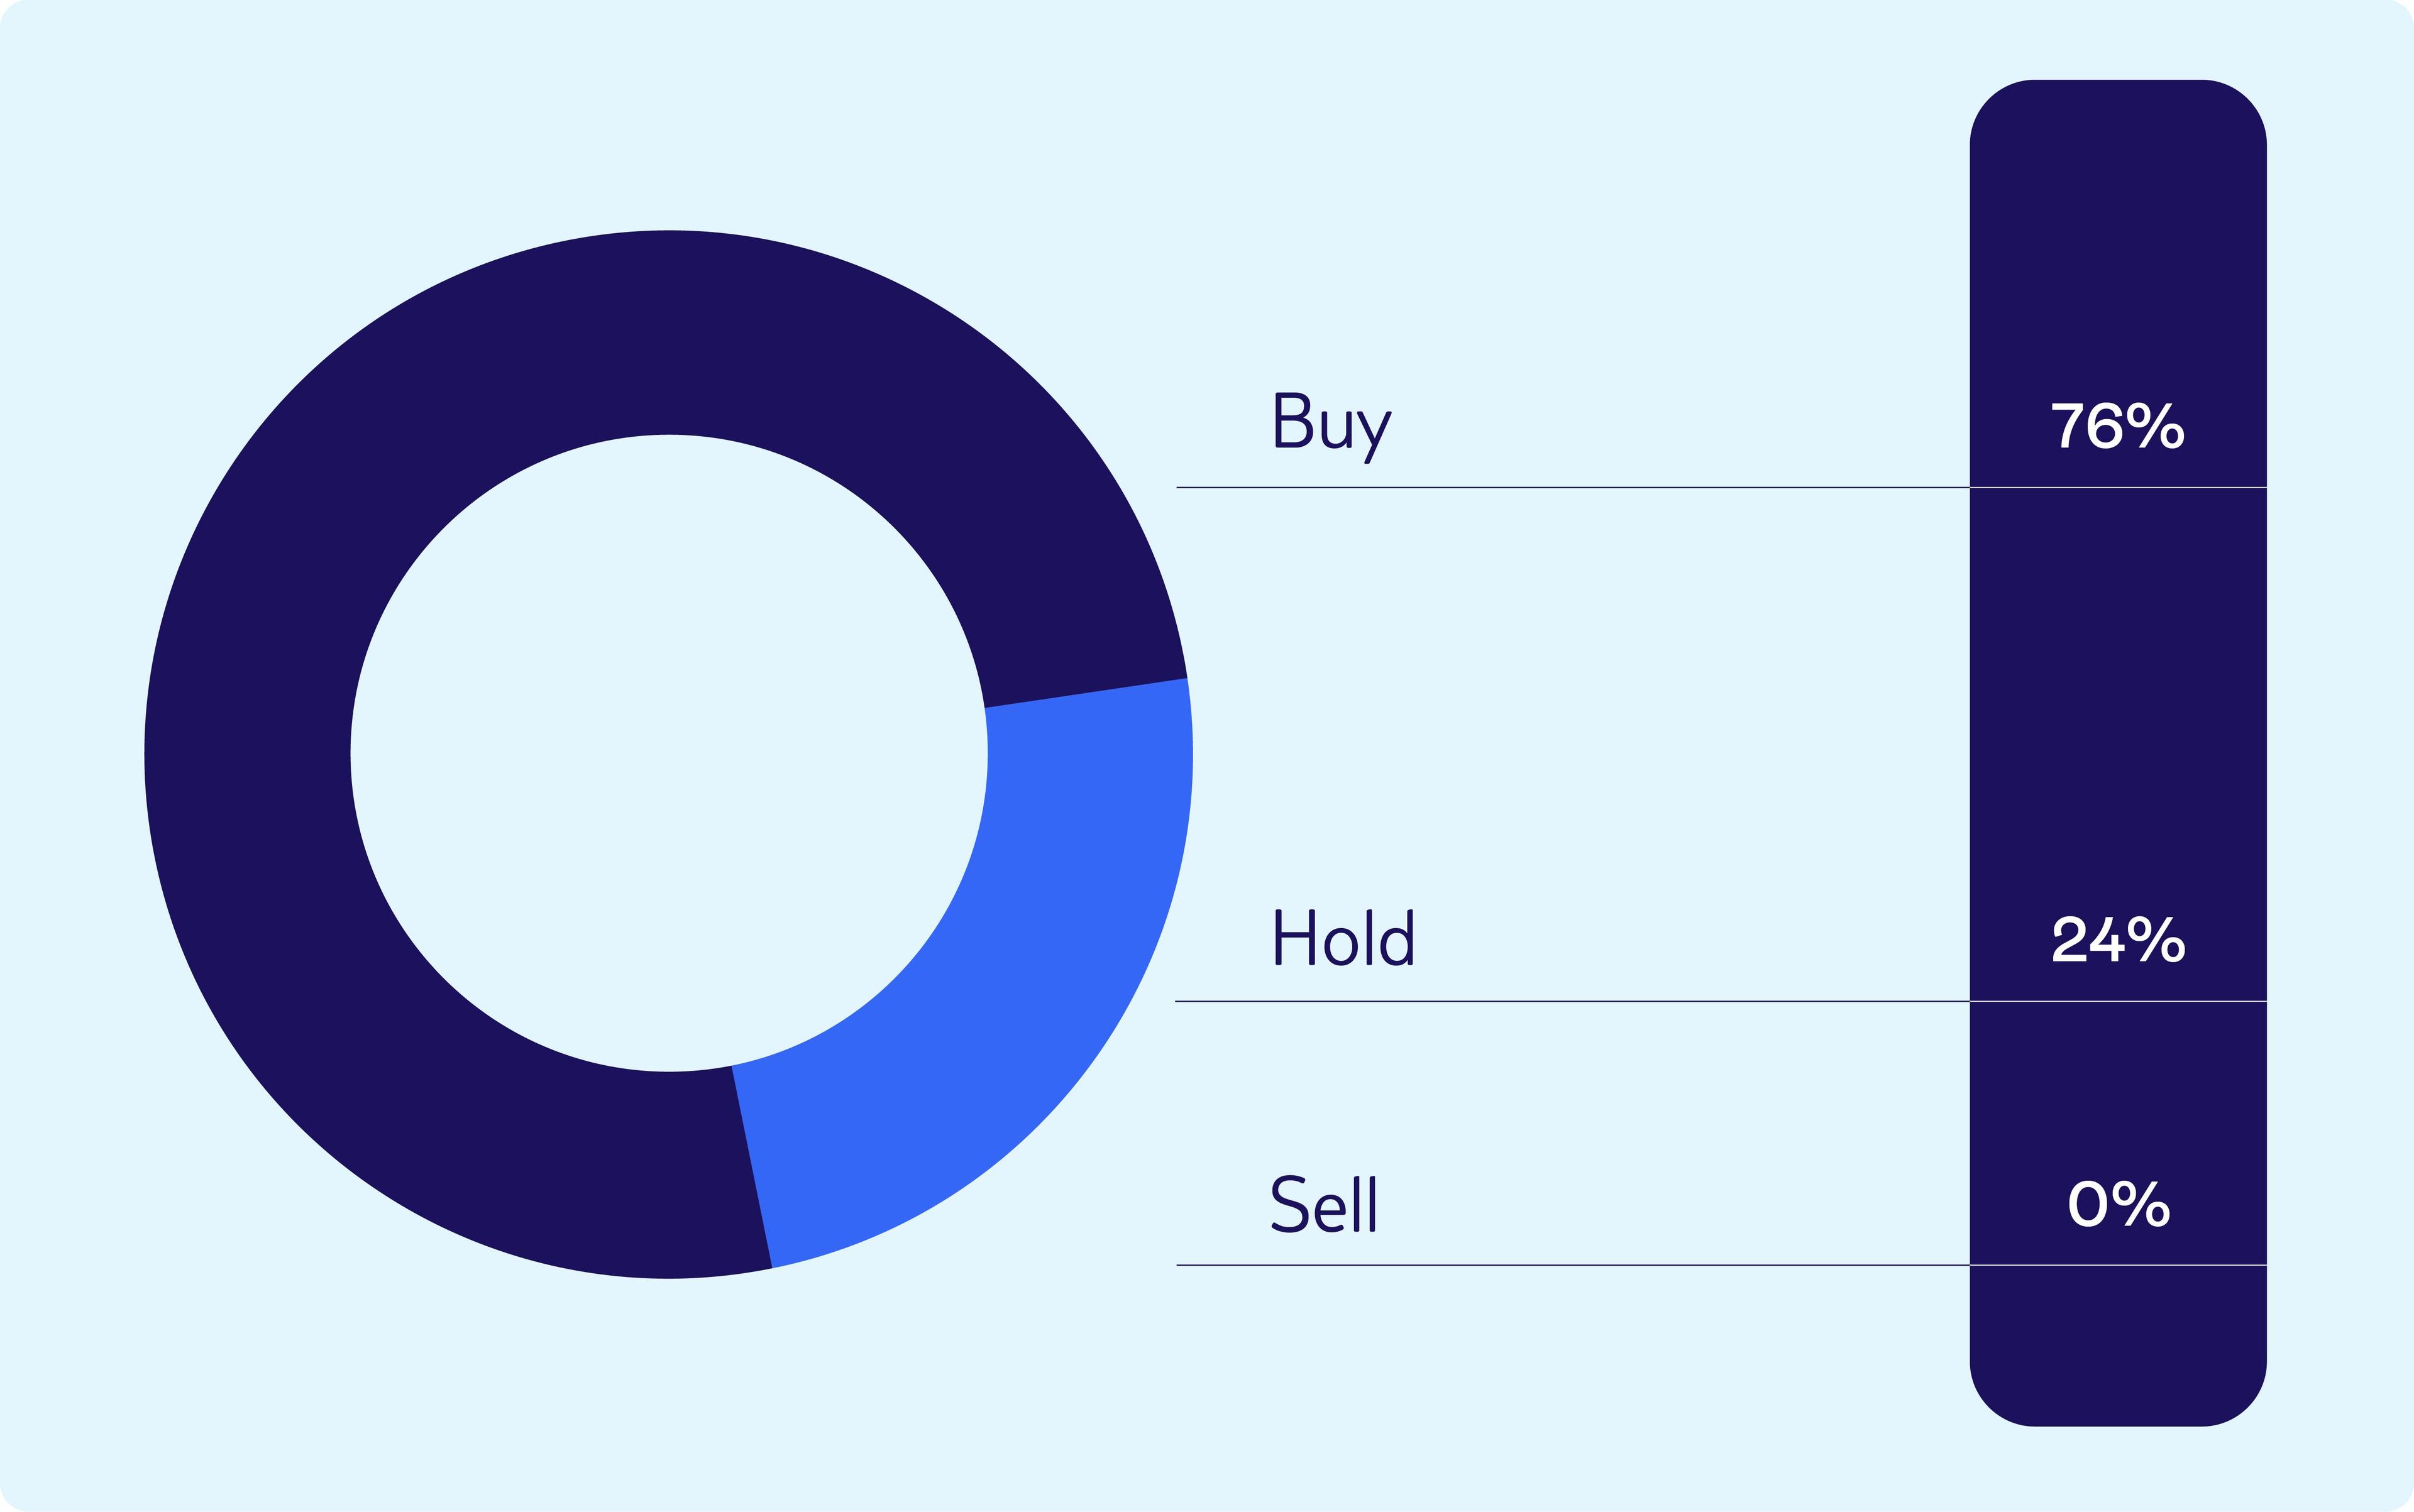Click the top of the navy donut ring
This screenshot has width=2414, height=1512.
click(668, 332)
